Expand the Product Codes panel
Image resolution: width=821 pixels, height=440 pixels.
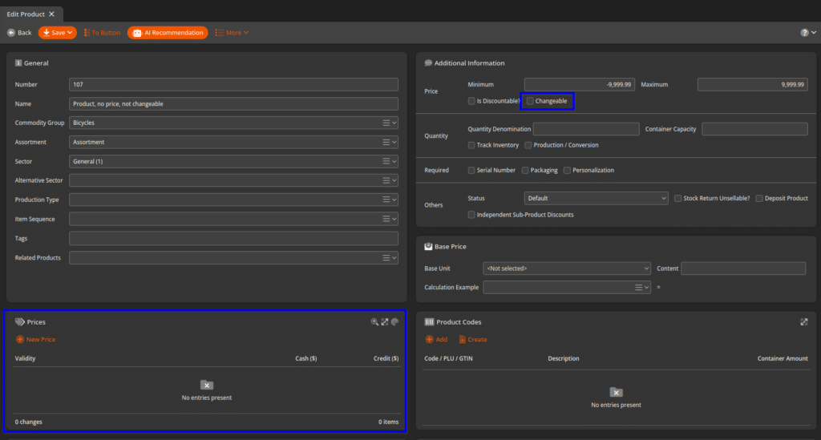click(x=803, y=322)
